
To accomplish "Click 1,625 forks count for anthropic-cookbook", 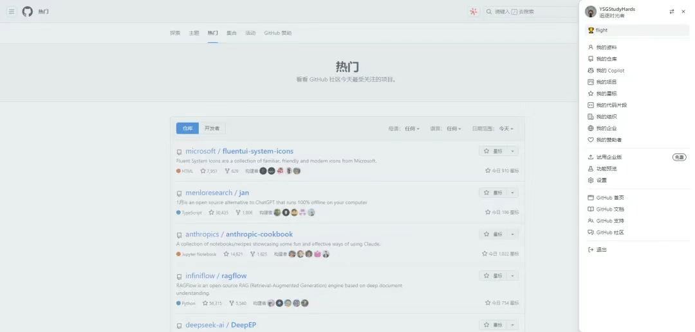I will [259, 254].
